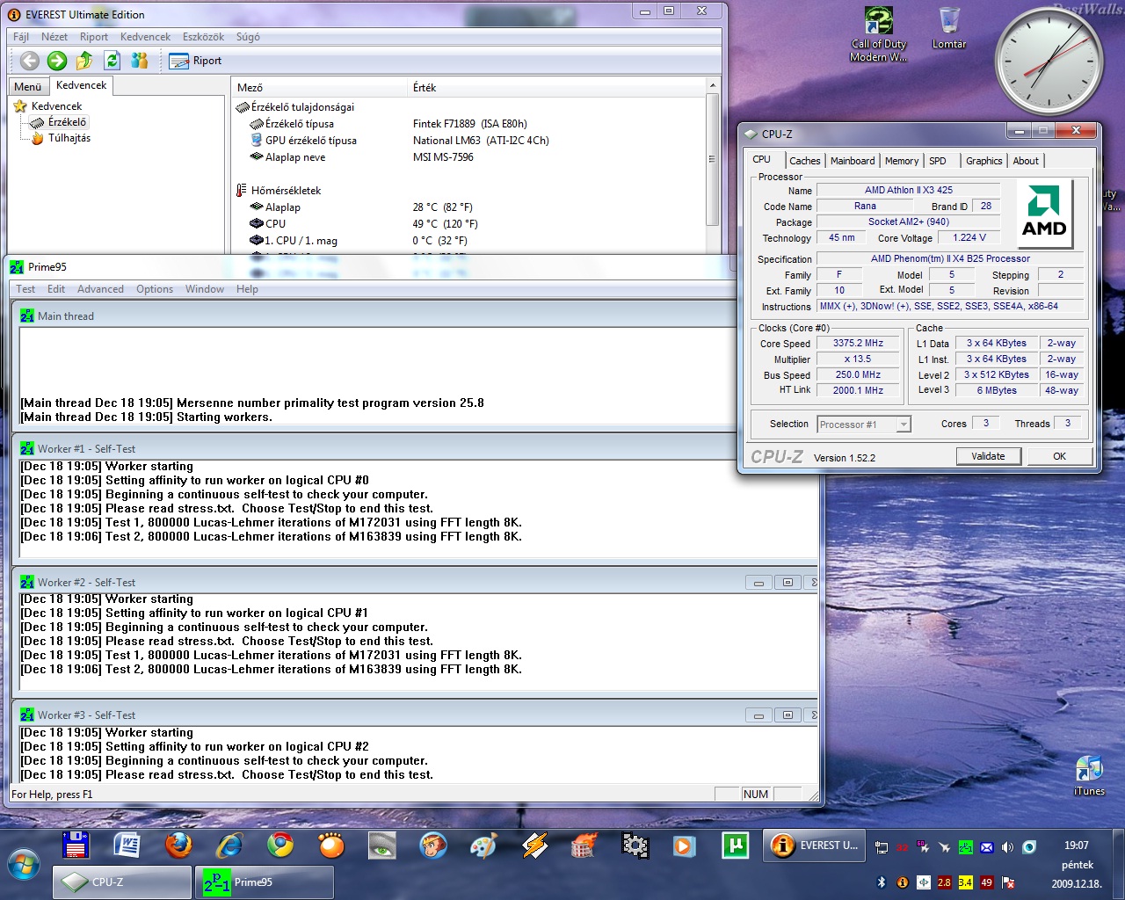
Task: Switch to the Kedvencek tab in EVEREST
Action: point(81,85)
